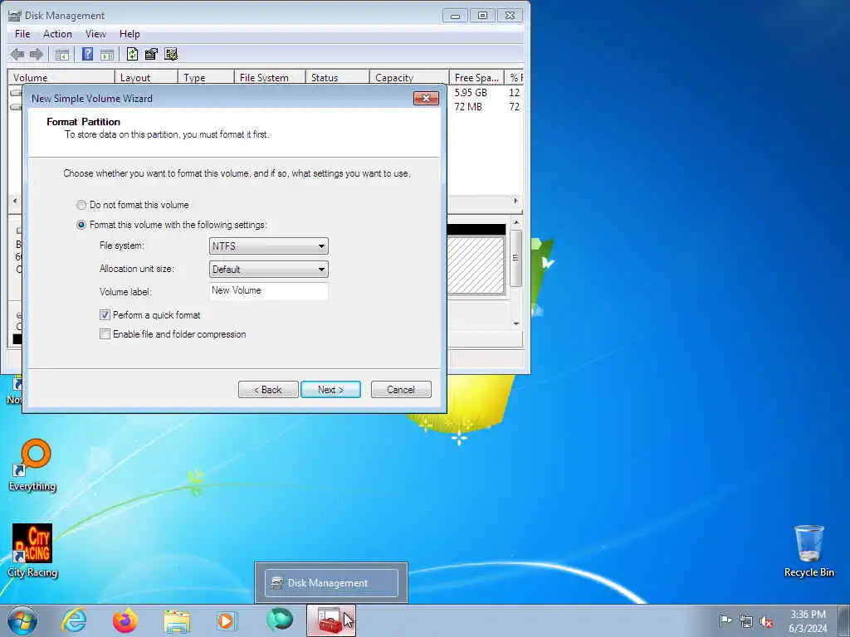Click the hatched unallocated partition block
Screen dimensions: 850x637
(476, 265)
